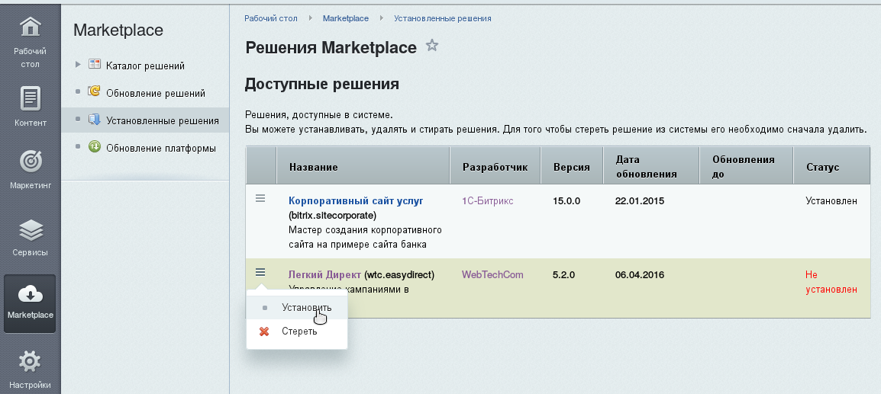Sort by Разработчик column header
This screenshot has height=394, width=881.
(495, 167)
